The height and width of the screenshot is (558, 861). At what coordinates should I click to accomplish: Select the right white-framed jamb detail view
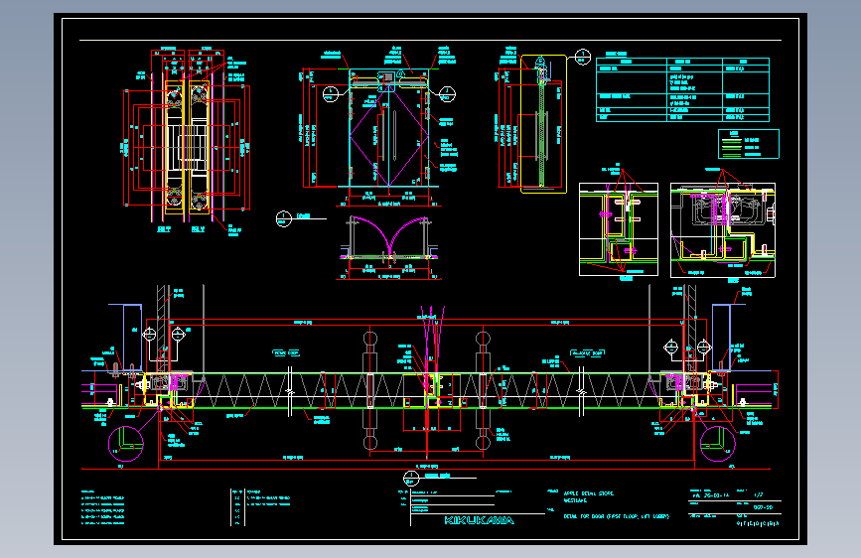(x=723, y=230)
